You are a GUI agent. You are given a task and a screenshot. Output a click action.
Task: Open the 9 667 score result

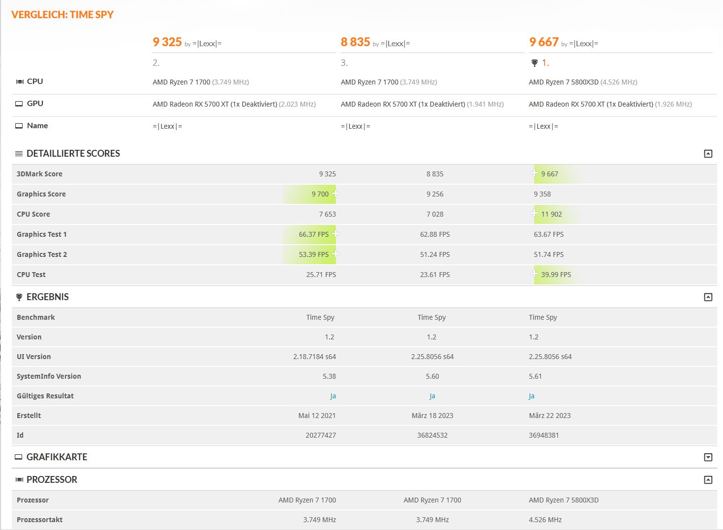click(x=543, y=42)
